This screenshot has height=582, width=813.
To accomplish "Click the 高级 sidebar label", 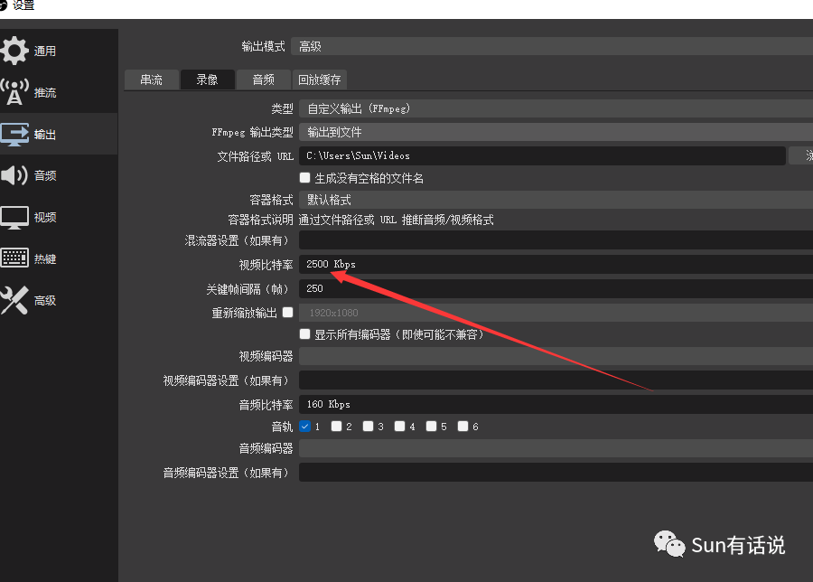I will coord(45,300).
